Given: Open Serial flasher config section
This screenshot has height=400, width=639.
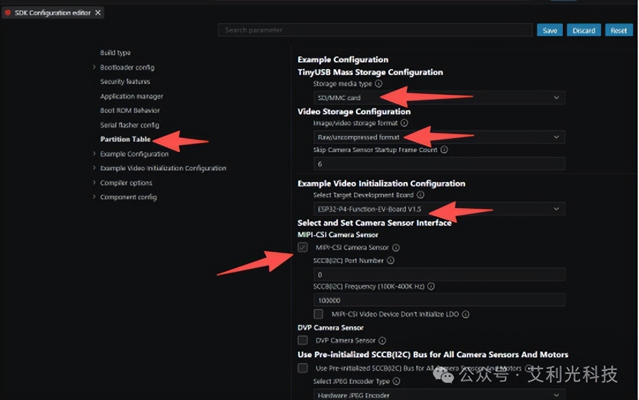Looking at the screenshot, I should click(x=130, y=125).
